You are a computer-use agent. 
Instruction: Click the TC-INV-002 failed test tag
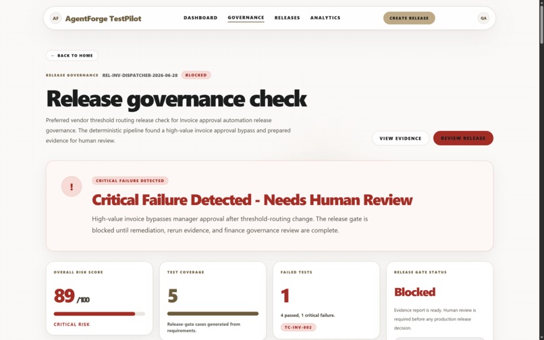click(298, 327)
